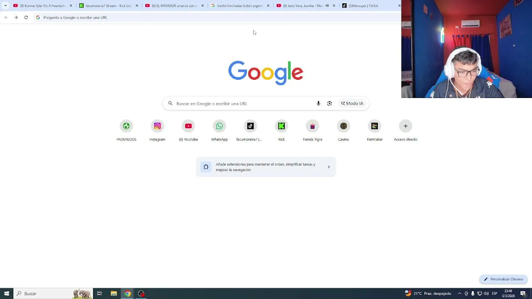Switch keyboard language via ESP indicator

495,294
